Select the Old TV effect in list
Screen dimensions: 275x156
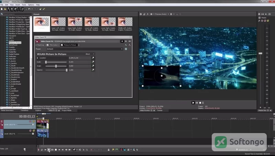pyautogui.click(x=11, y=38)
